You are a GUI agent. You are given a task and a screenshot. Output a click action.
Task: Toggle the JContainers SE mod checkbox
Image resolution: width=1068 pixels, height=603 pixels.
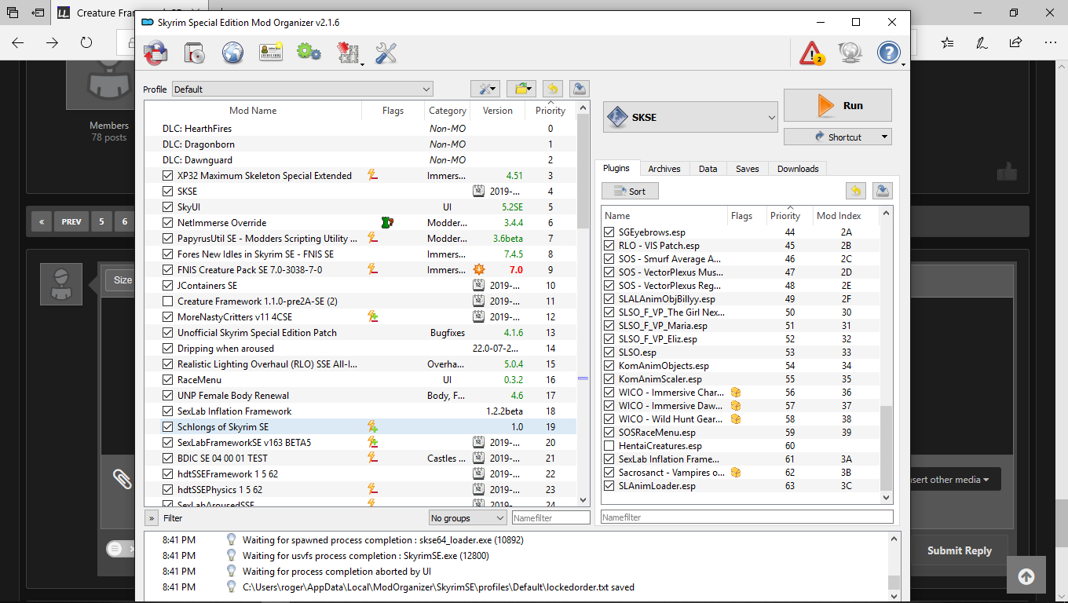pos(167,285)
